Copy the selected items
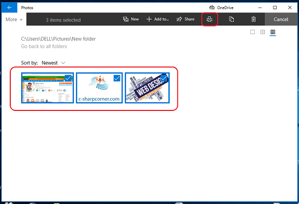Viewport: 299px width, 204px height. pyautogui.click(x=231, y=19)
